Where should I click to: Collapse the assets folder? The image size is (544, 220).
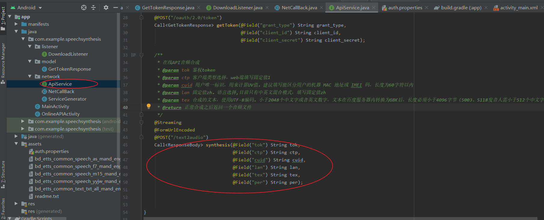(x=16, y=144)
